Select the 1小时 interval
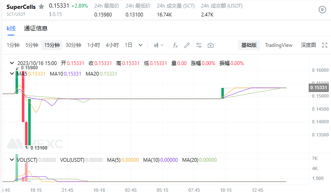 pyautogui.click(x=94, y=45)
